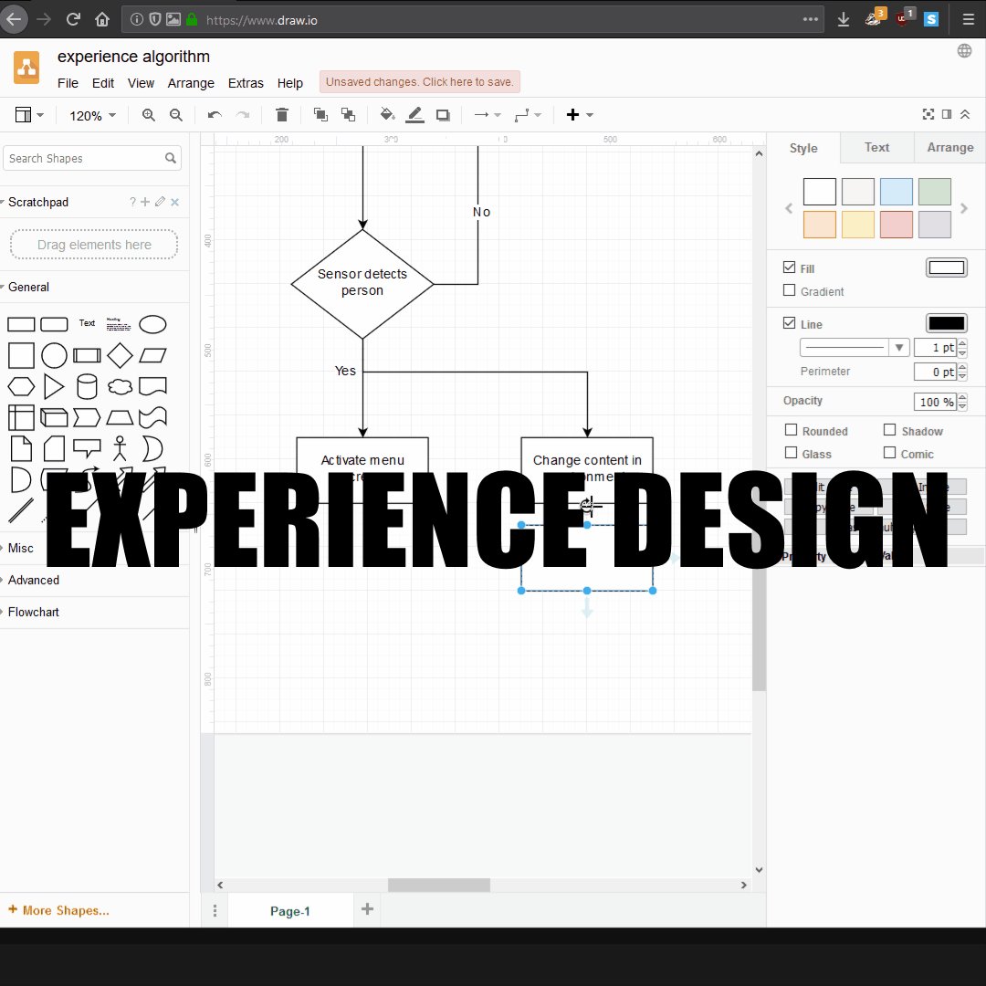Click the Firefox downloads icon
986x986 pixels.
[844, 19]
